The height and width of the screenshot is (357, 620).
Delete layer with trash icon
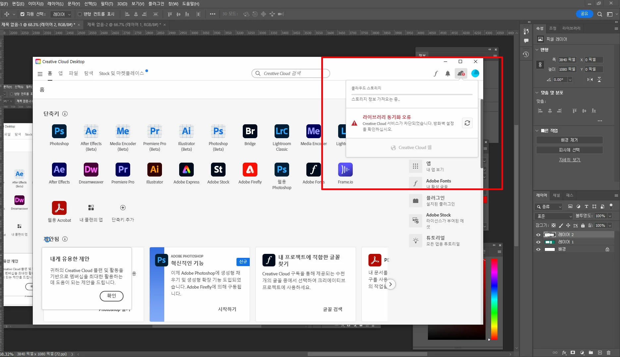click(x=609, y=353)
